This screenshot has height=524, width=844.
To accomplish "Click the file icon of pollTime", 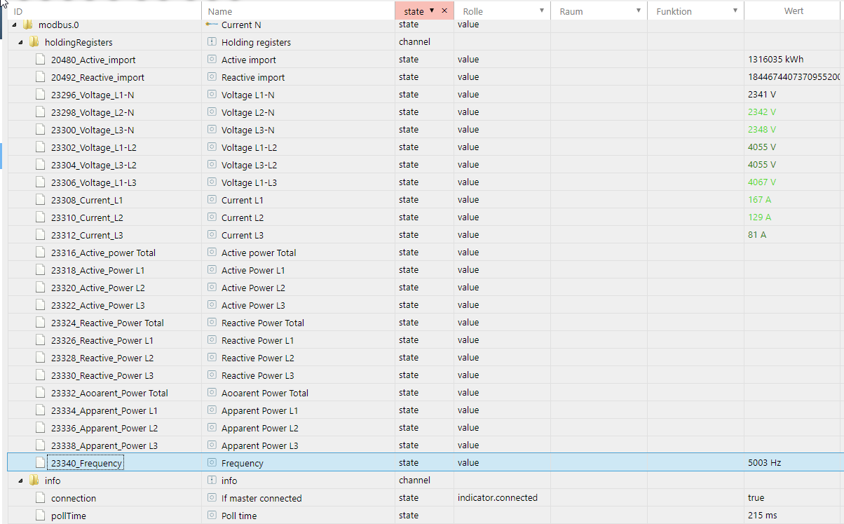I will [41, 516].
